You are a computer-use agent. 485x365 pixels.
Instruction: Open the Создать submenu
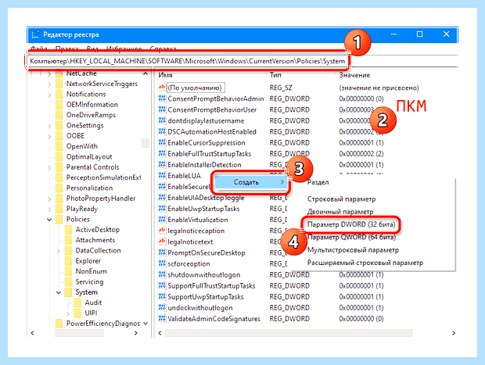tap(250, 182)
